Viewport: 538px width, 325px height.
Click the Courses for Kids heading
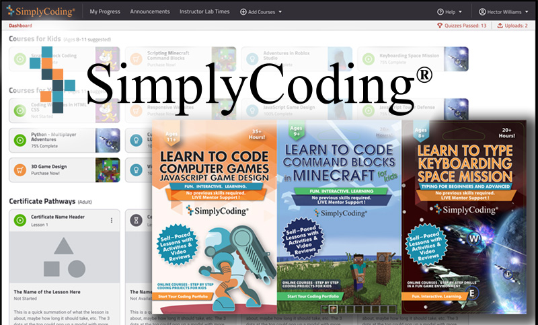click(x=35, y=39)
